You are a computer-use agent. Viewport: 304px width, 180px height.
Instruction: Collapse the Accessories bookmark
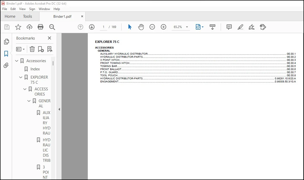17,61
